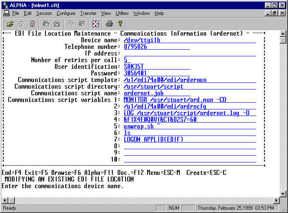Image resolution: width=288 pixels, height=213 pixels.
Task: Open the Utilities menu
Action: pyautogui.click(x=122, y=13)
